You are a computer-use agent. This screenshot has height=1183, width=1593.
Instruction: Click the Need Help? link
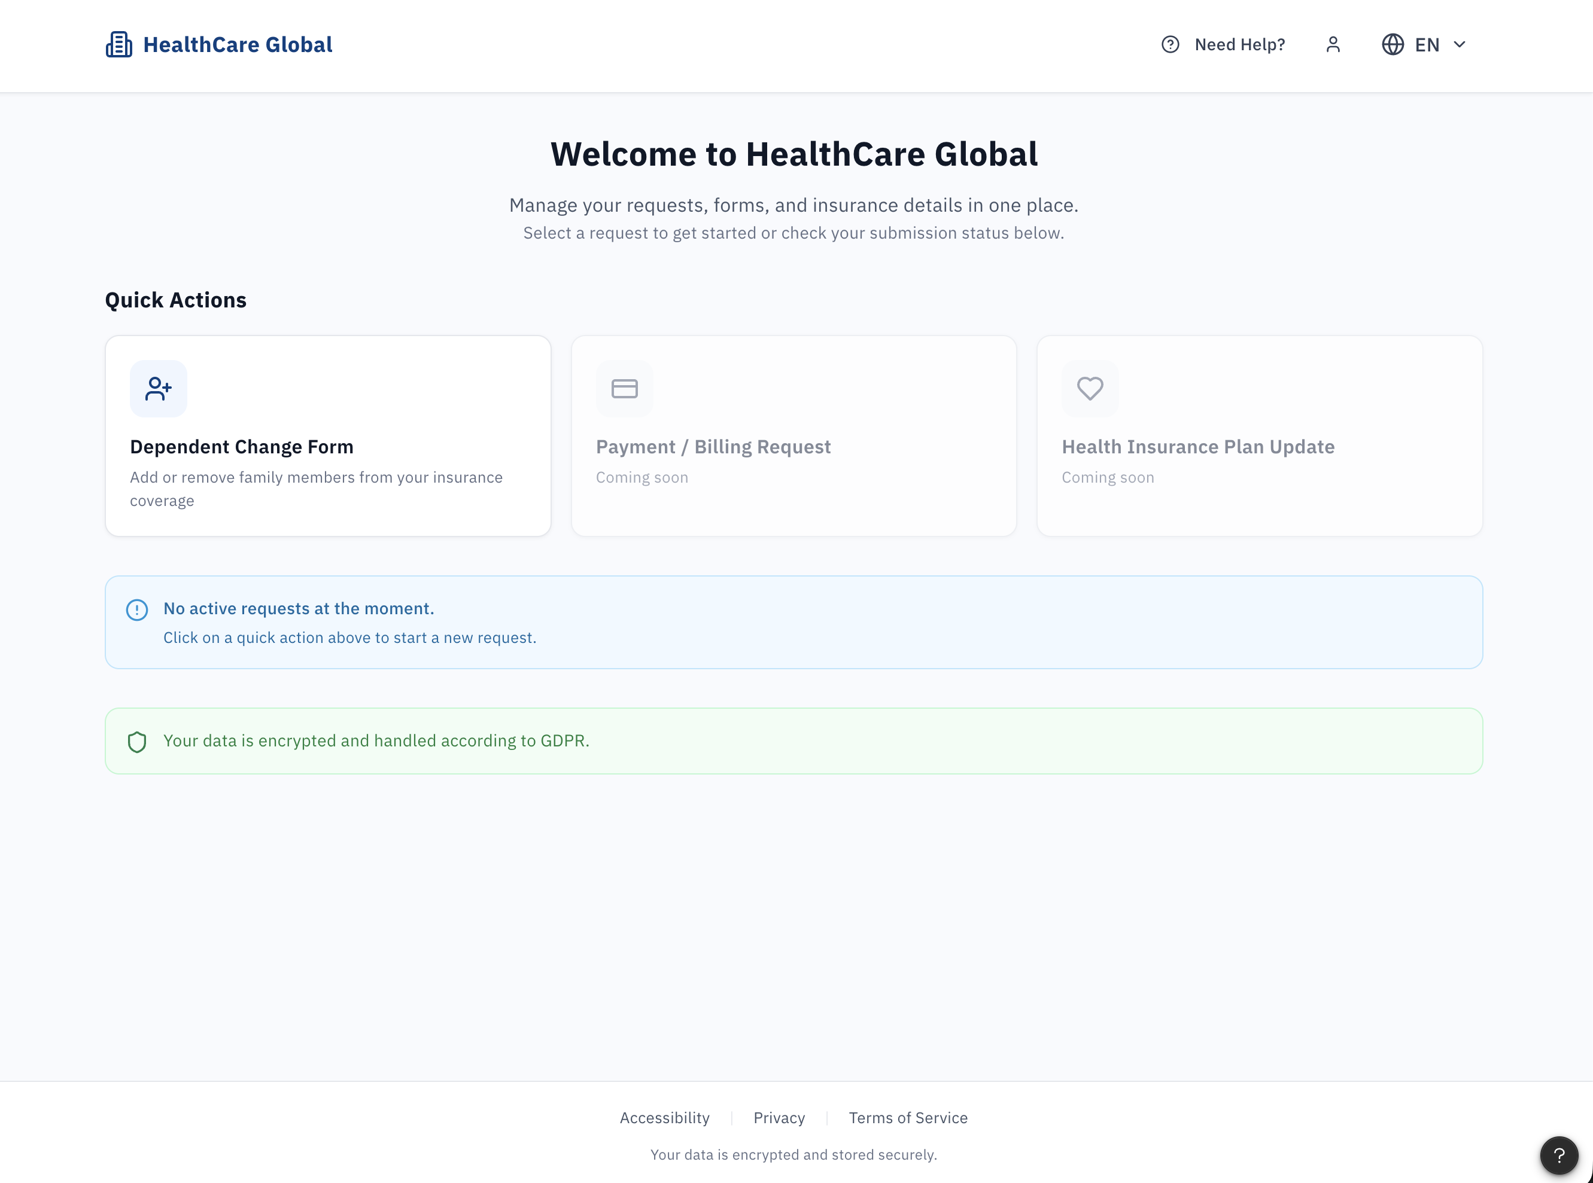pos(1239,44)
